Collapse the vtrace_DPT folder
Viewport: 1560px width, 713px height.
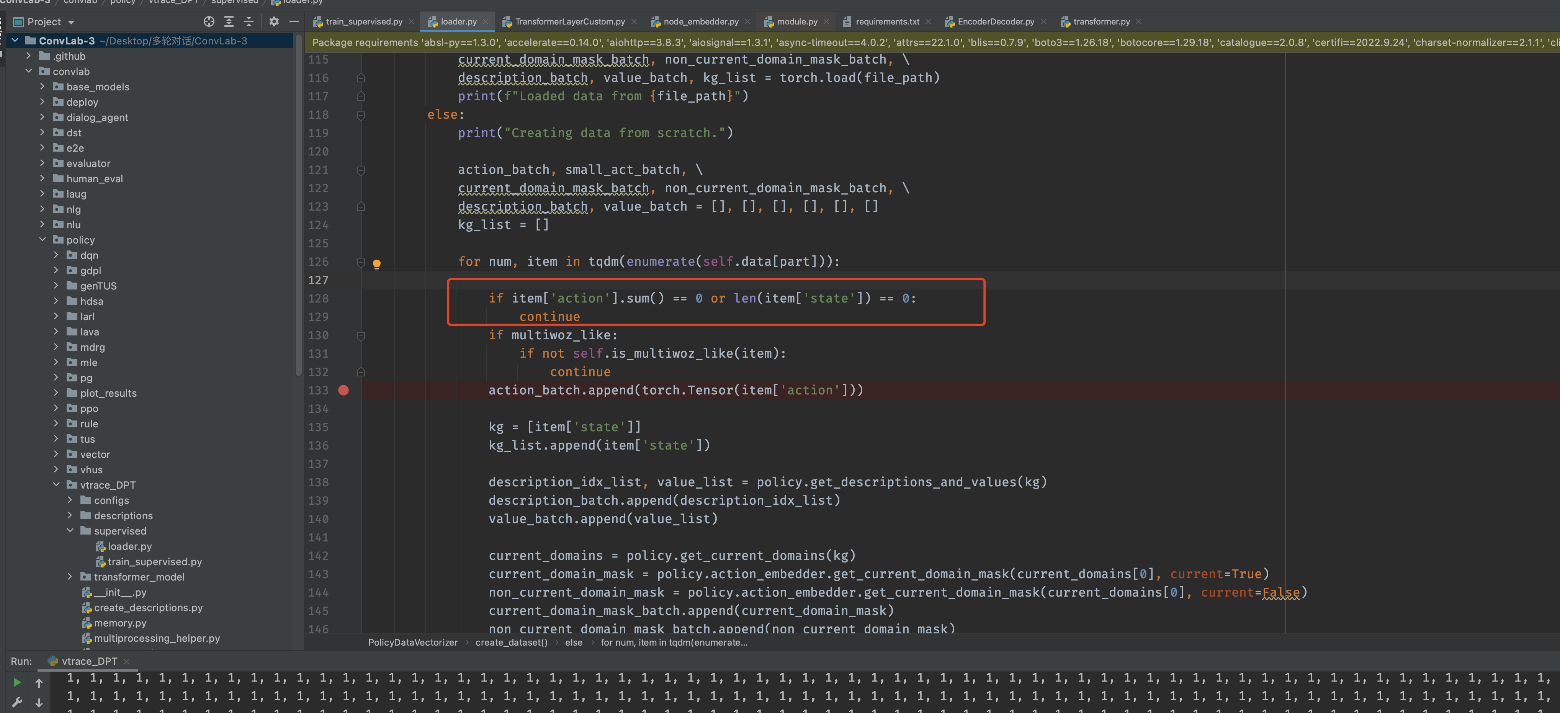coord(56,485)
